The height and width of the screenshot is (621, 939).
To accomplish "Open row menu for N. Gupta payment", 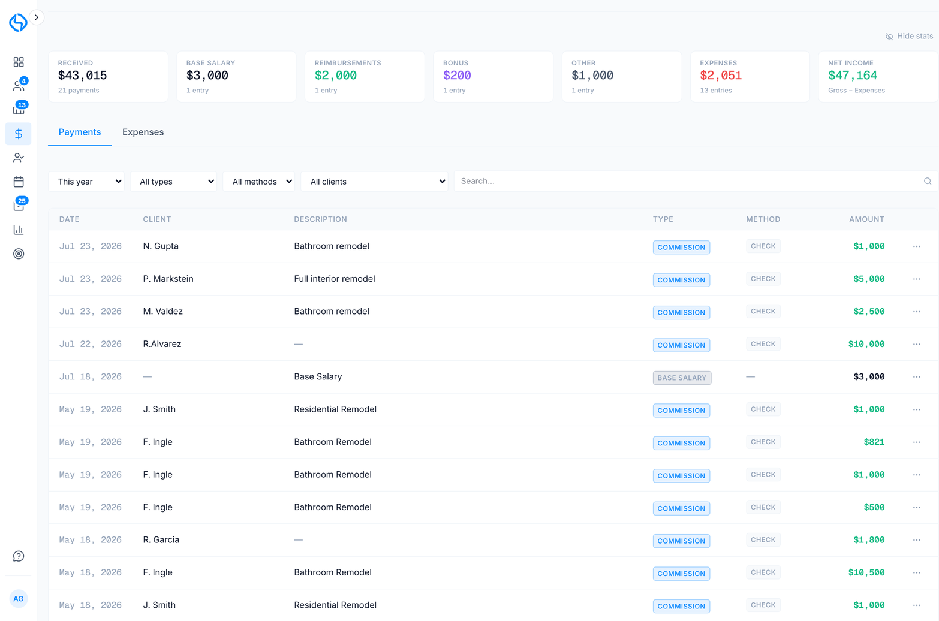I will coord(917,246).
